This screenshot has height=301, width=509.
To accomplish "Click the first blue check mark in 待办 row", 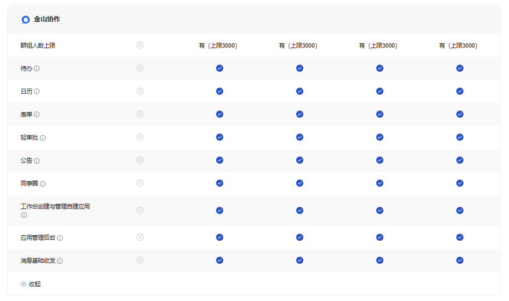I will [x=220, y=68].
